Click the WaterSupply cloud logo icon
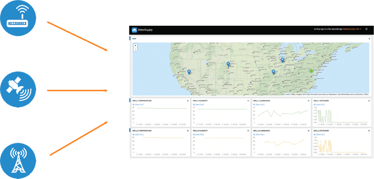The width and height of the screenshot is (374, 179). 134,30
